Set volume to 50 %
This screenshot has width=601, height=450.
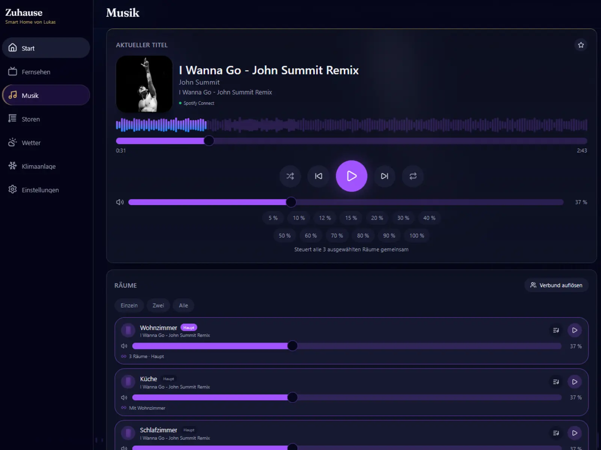tap(285, 236)
